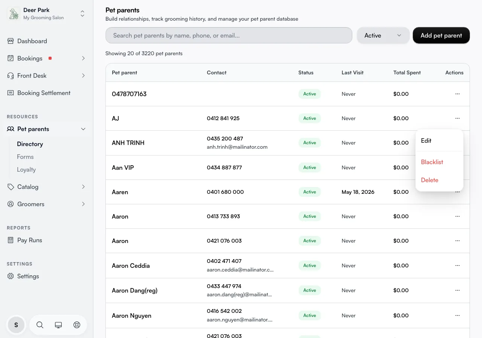The height and width of the screenshot is (338, 482).
Task: Open actions menu for Aaron Ceddia
Action: pos(458,266)
